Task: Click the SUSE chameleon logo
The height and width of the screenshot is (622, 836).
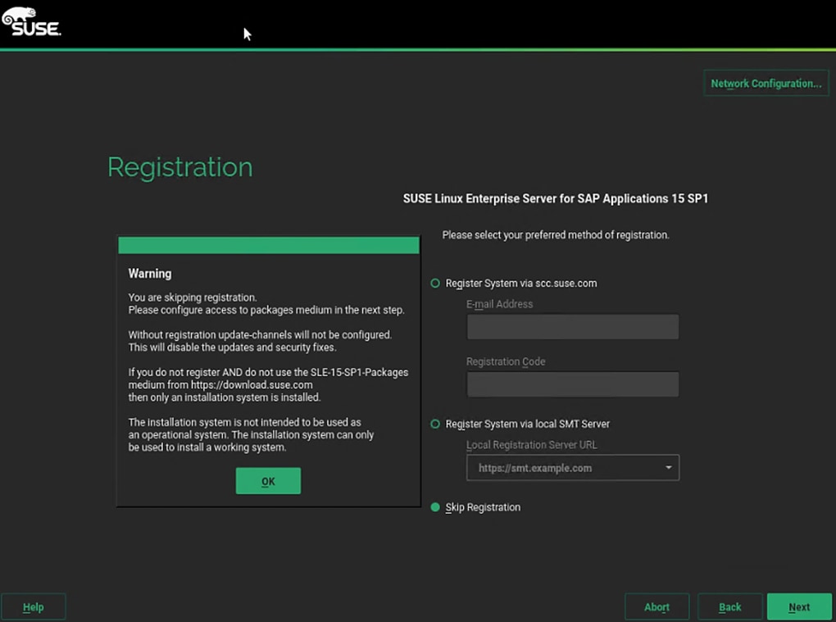Action: (31, 21)
